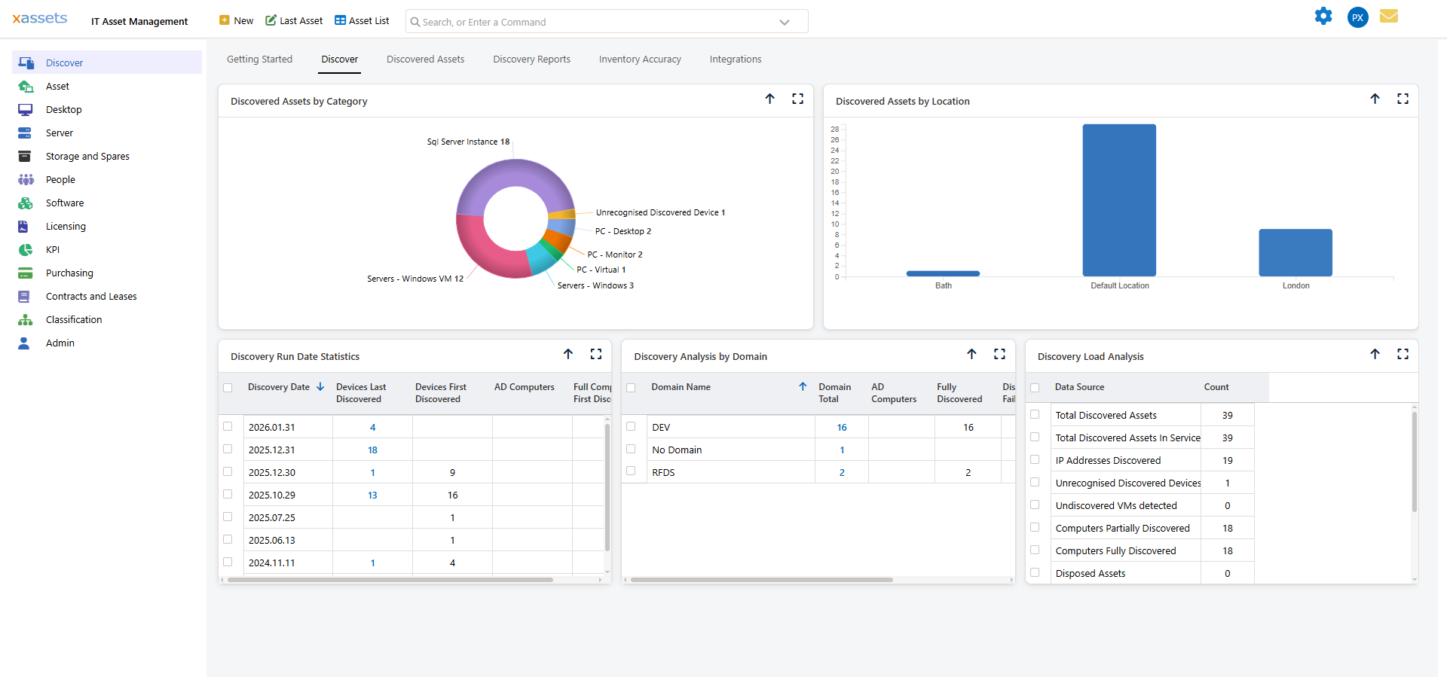
Task: Open application settings via the gear icon
Action: pyautogui.click(x=1323, y=16)
